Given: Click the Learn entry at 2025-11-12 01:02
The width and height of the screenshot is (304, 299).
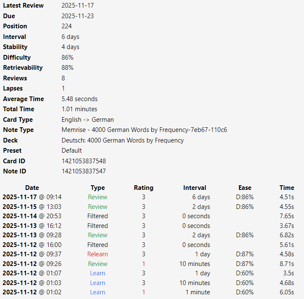Looking at the screenshot, I should 98,292.
